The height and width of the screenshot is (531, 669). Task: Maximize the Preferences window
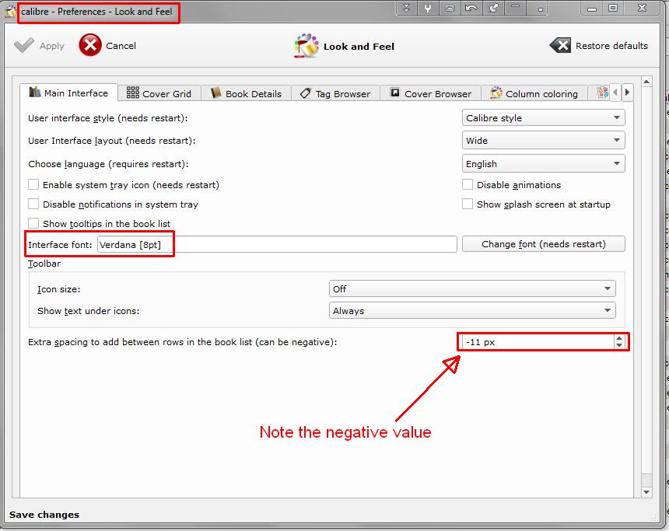coord(613,8)
